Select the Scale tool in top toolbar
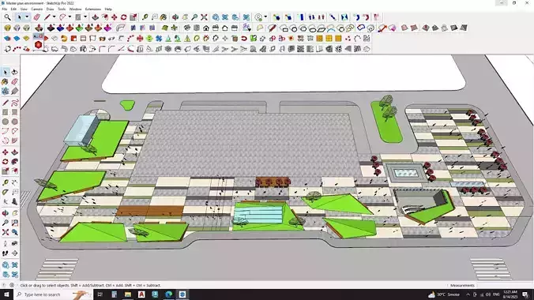This screenshot has height=300, width=534. (133, 17)
